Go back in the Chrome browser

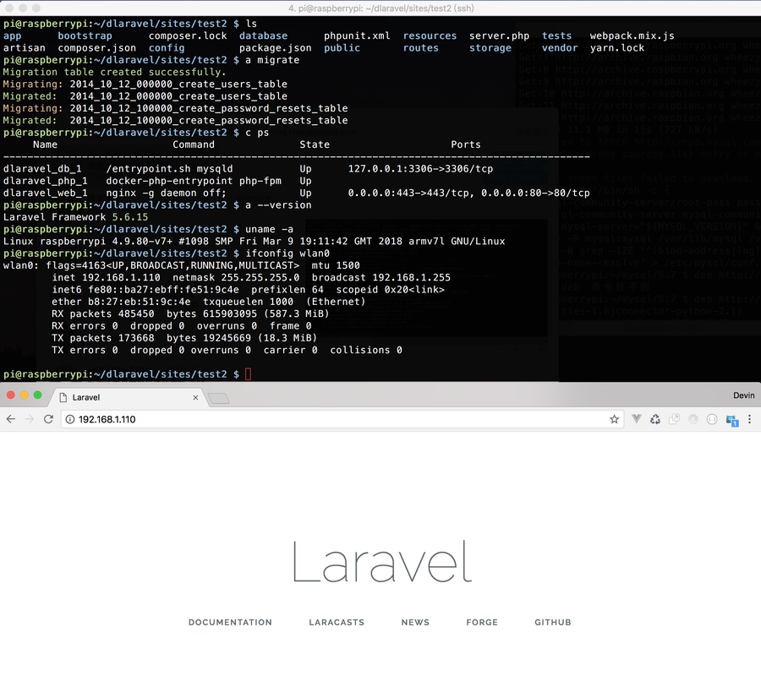click(11, 419)
